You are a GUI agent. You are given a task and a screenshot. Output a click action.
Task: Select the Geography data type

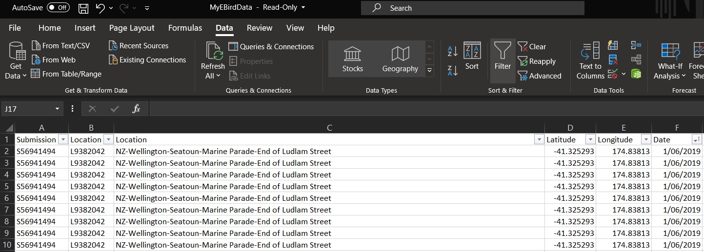click(x=400, y=59)
